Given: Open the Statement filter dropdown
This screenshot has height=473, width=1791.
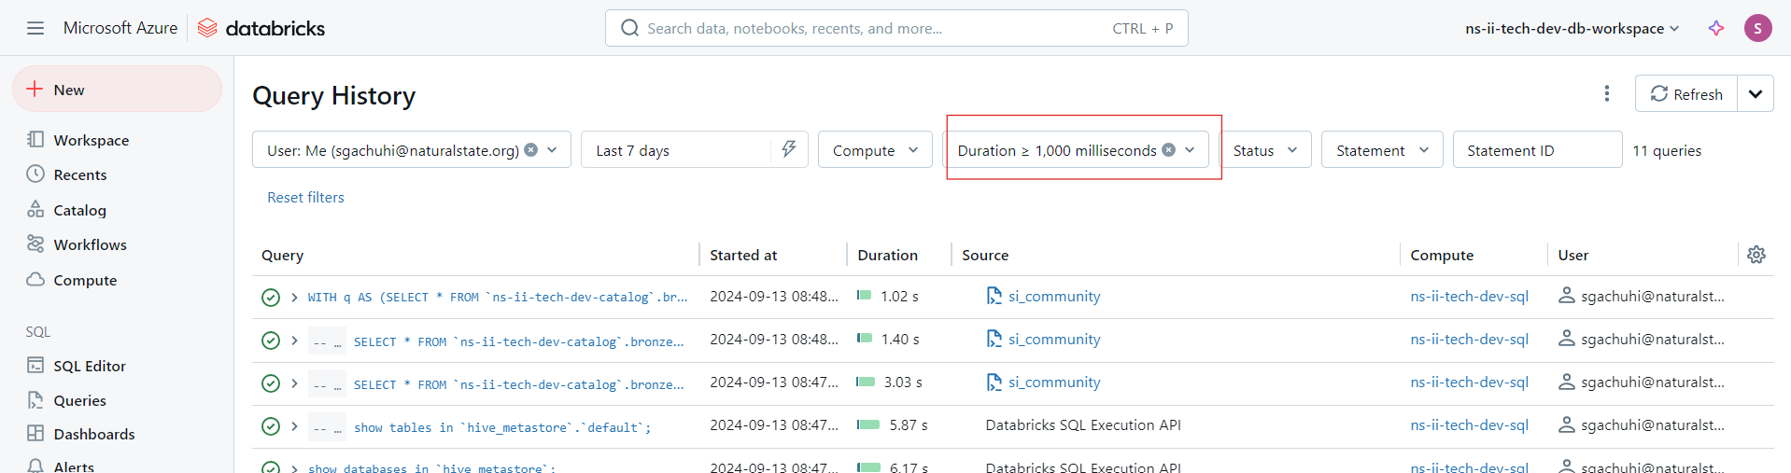Looking at the screenshot, I should tap(1382, 149).
